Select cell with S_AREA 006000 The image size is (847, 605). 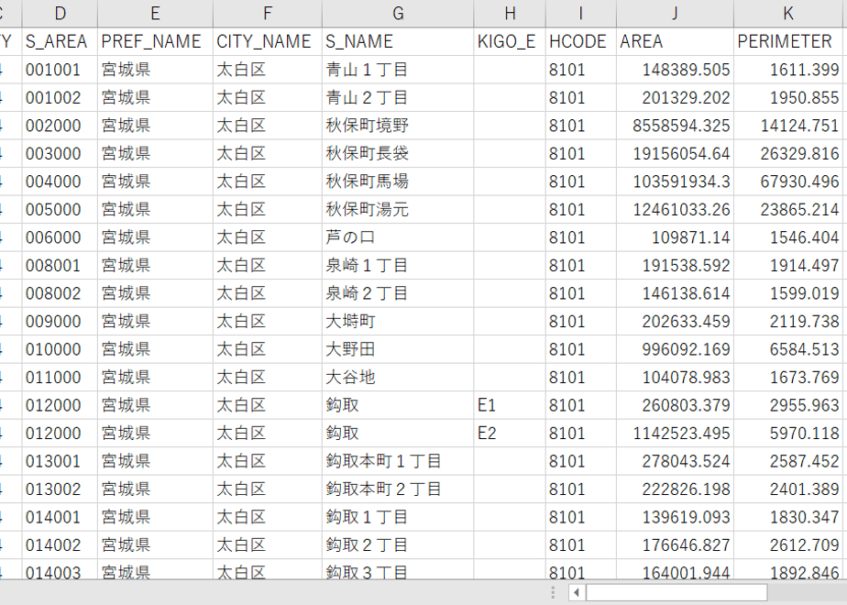point(60,237)
